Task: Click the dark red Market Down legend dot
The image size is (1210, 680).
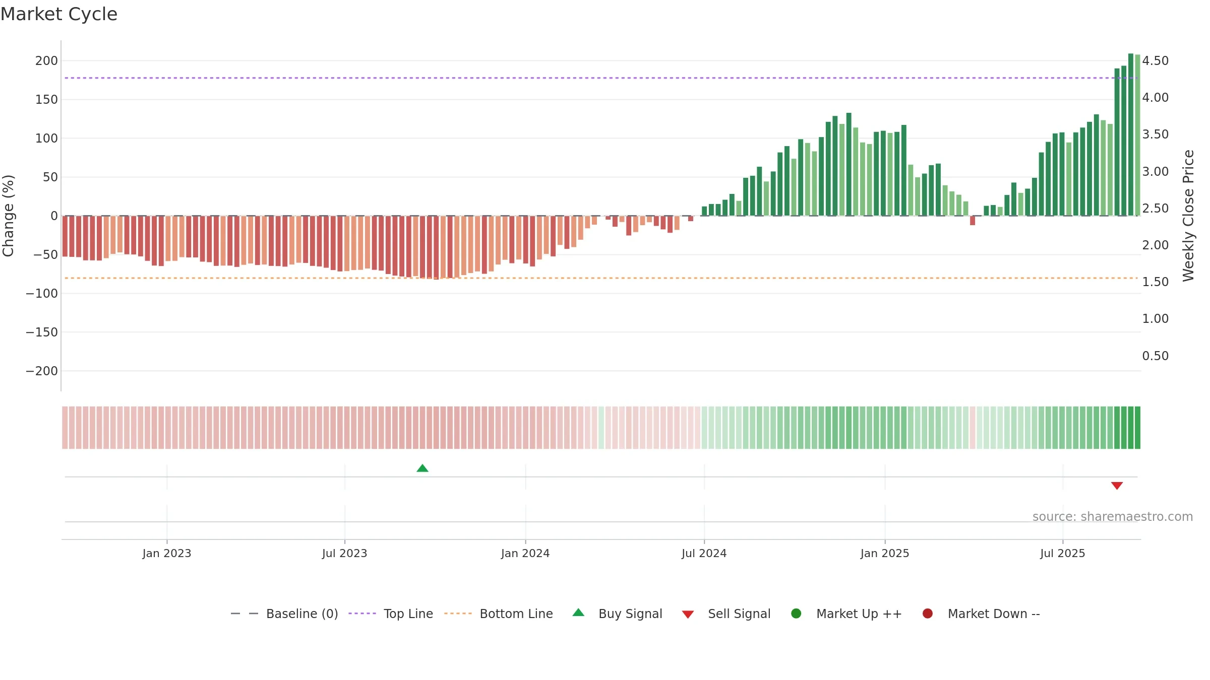Action: point(927,614)
